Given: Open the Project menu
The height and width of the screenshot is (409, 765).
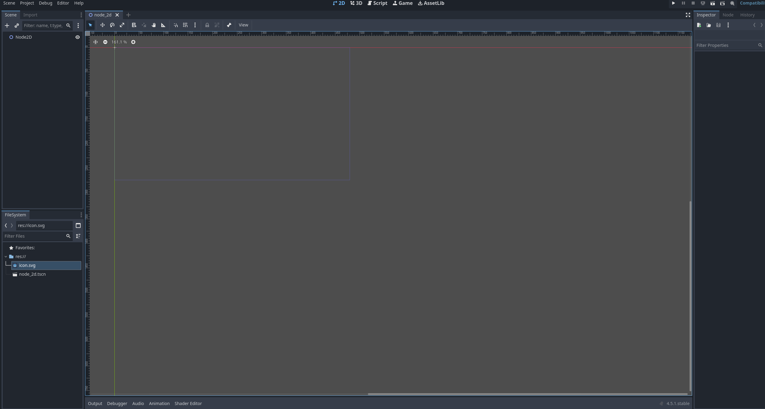Looking at the screenshot, I should (27, 3).
